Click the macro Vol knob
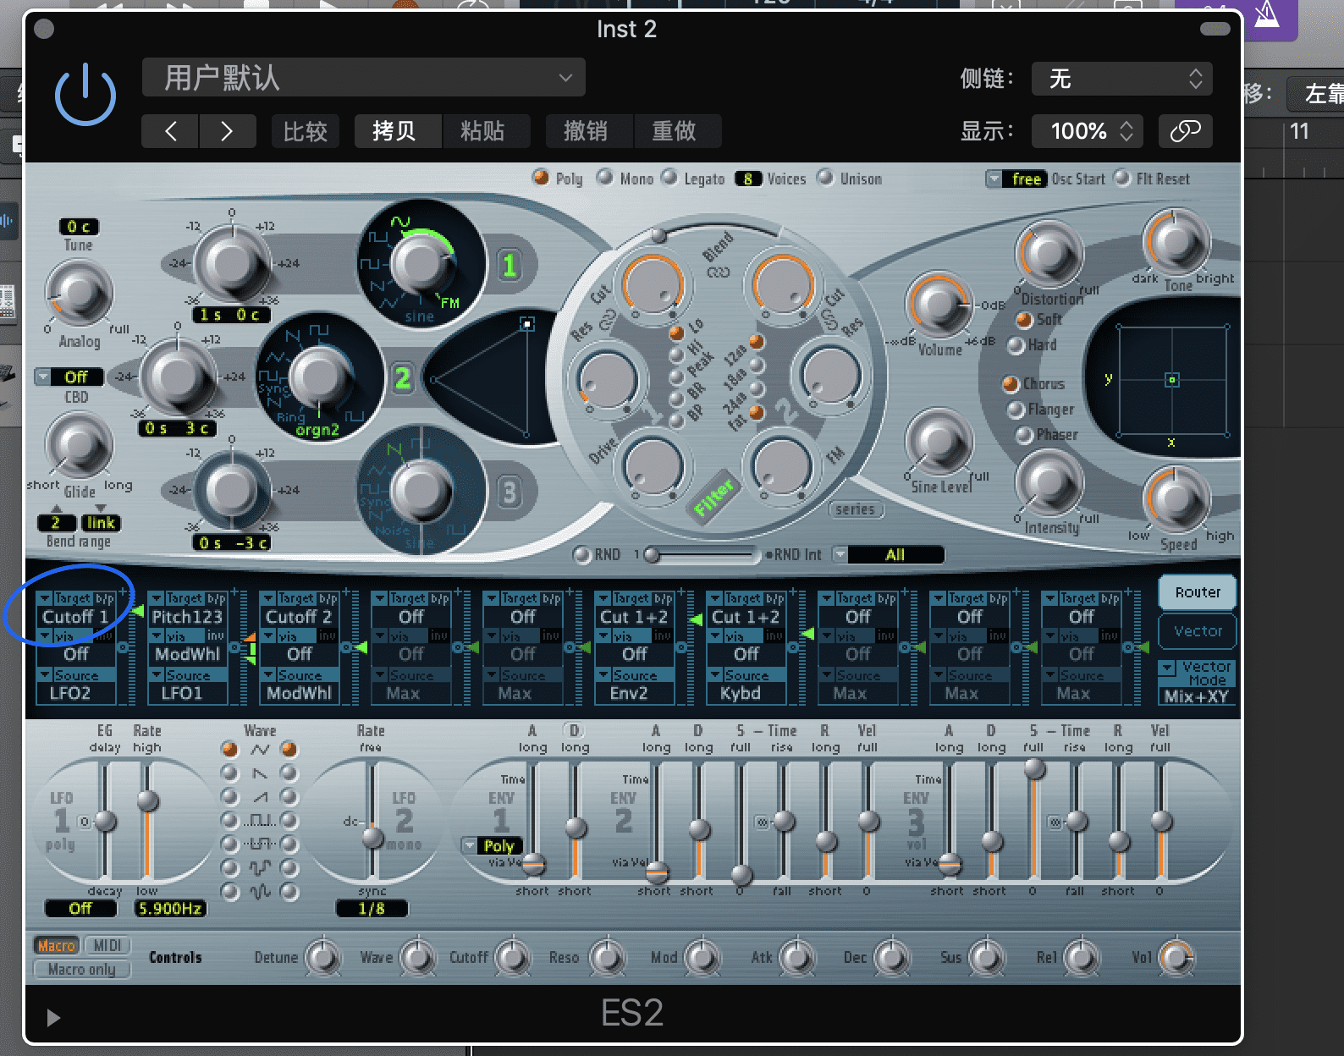Screen dimensions: 1344x1056 coord(1175,958)
